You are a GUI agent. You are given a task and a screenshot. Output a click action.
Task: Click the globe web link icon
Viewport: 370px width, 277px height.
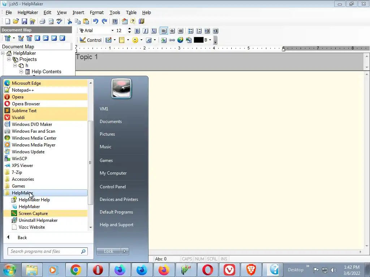click(x=180, y=40)
